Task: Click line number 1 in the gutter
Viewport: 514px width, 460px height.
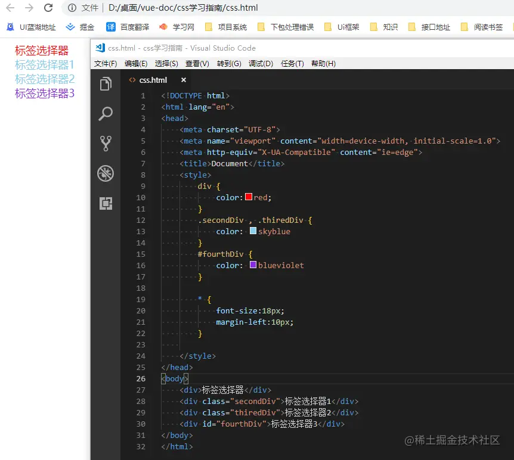Action: [x=143, y=96]
